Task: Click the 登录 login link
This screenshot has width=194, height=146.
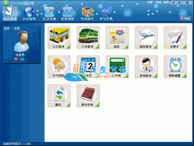Action: [x=7, y=28]
